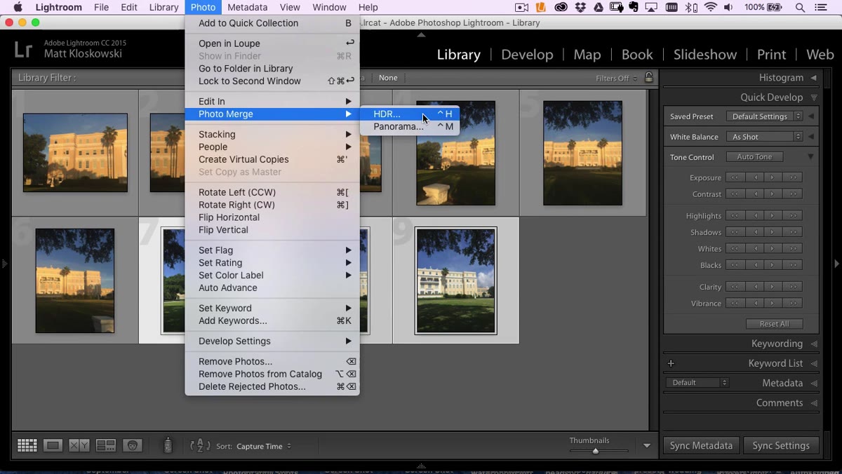The image size is (842, 474).
Task: Increase Clarity by large step arrow
Action: 792,287
